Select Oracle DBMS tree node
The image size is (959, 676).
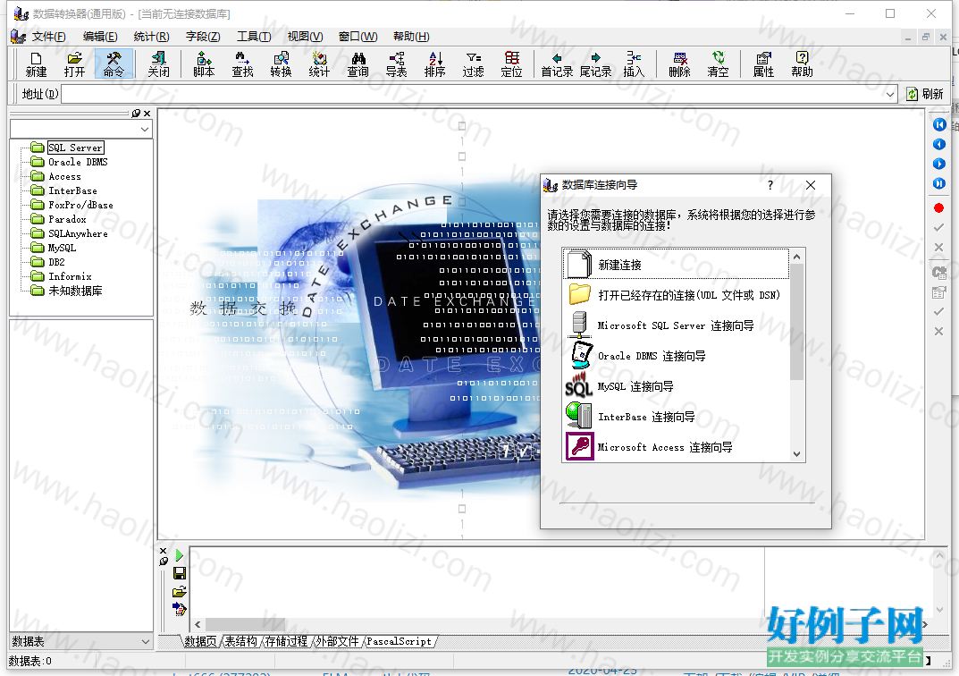pos(78,162)
